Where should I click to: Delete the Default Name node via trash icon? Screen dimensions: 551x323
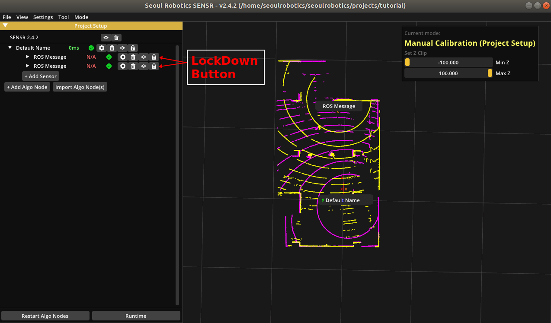[x=112, y=48]
